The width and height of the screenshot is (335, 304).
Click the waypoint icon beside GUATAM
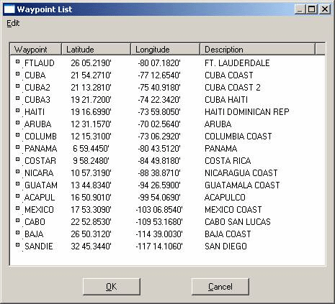click(17, 184)
